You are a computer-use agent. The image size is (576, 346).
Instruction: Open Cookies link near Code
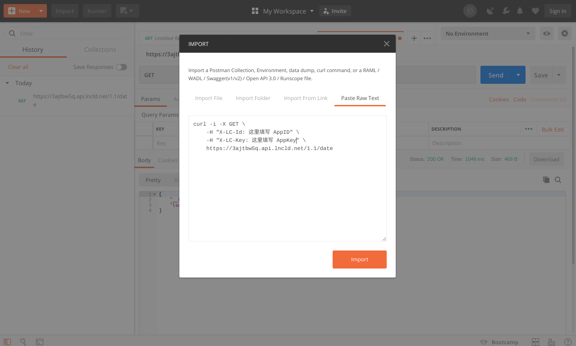pyautogui.click(x=498, y=99)
